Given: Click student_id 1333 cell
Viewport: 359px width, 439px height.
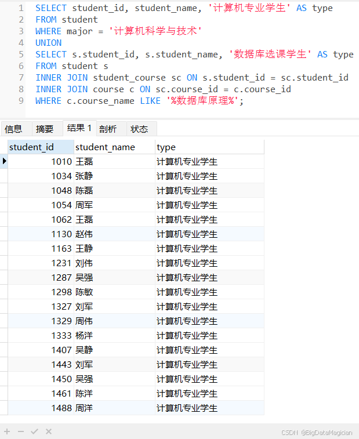Looking at the screenshot, I should (41, 336).
